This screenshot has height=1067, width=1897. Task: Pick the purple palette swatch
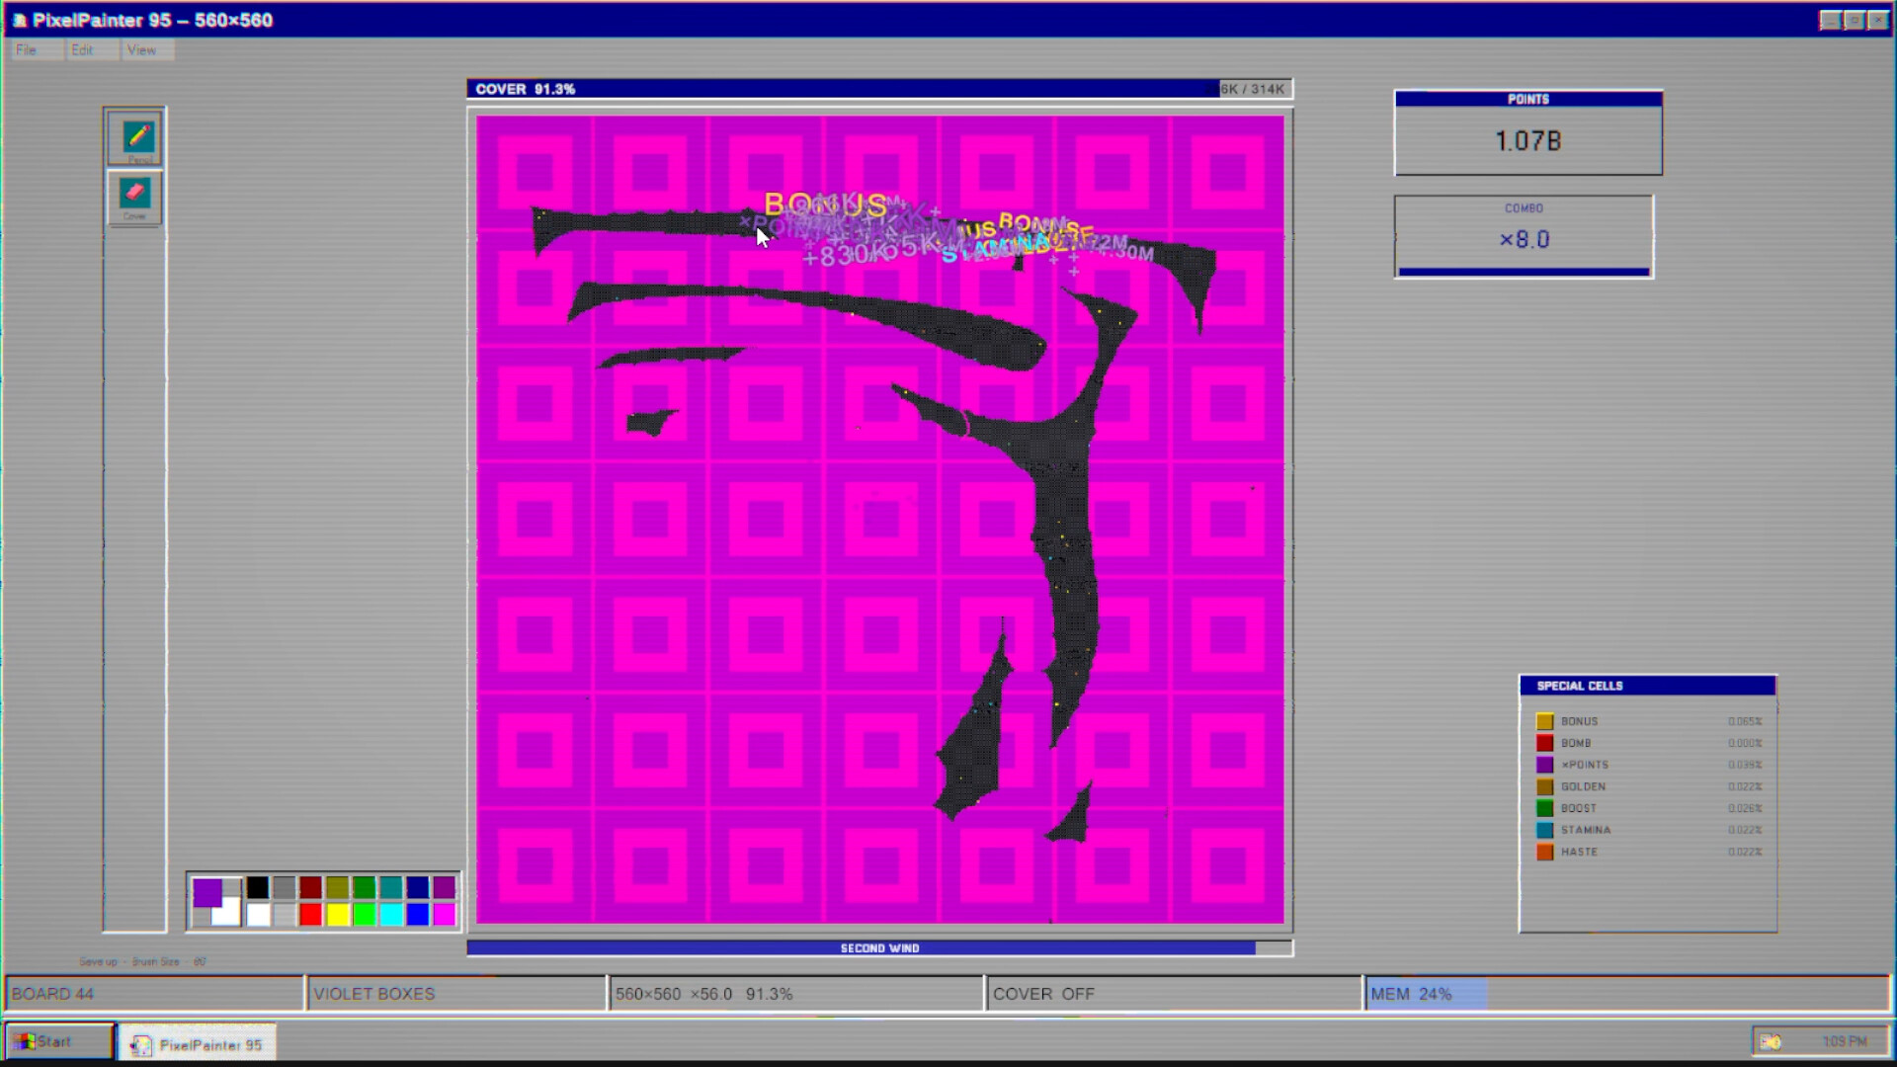445,888
